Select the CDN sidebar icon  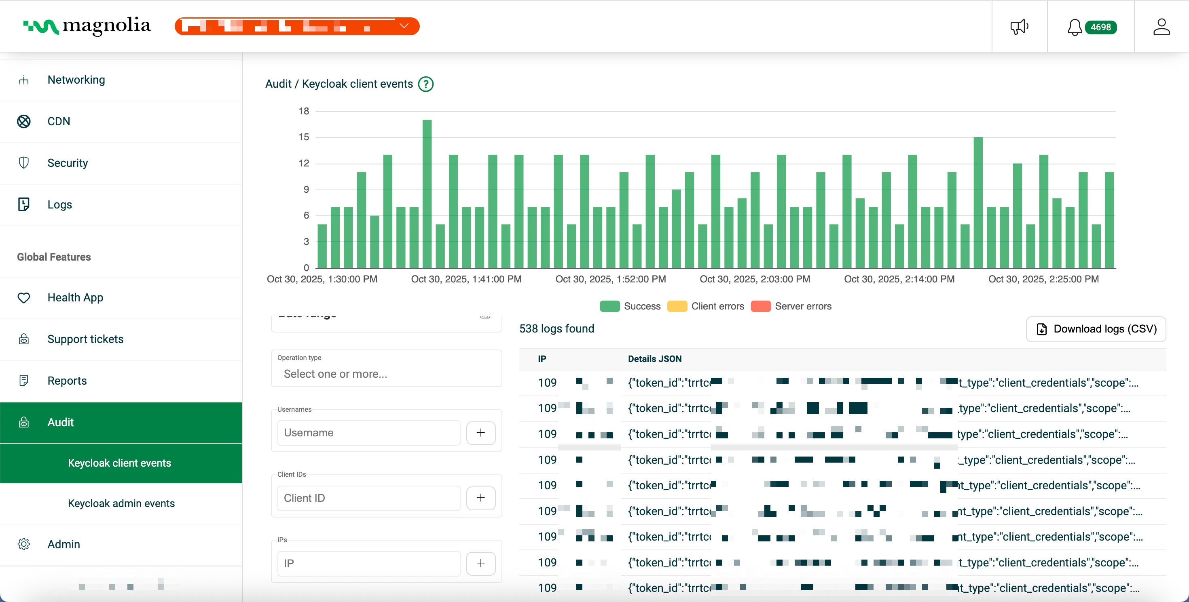(x=23, y=121)
